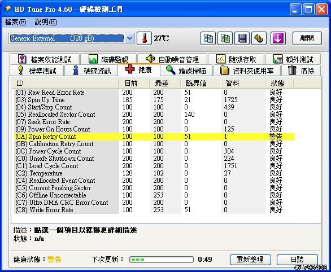Select the (C7) Ultra DMA CRC Error Count row

click(x=154, y=203)
